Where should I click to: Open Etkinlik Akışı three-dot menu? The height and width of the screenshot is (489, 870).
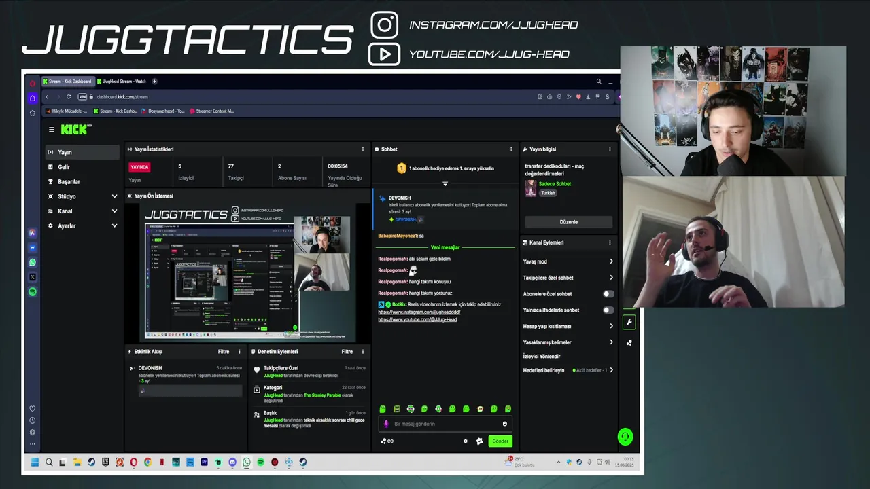click(239, 352)
